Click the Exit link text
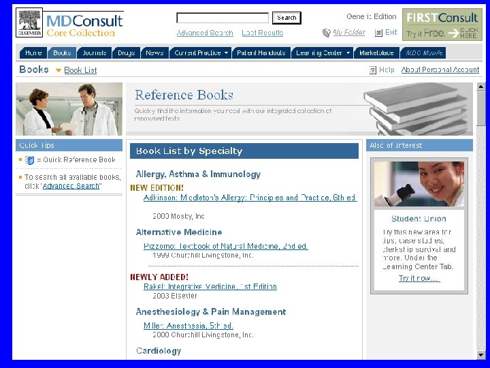The height and width of the screenshot is (368, 490). tap(391, 32)
